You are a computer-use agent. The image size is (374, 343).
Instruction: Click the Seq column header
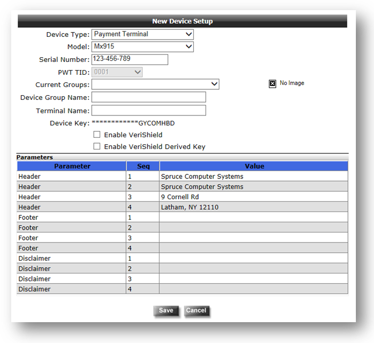point(143,166)
